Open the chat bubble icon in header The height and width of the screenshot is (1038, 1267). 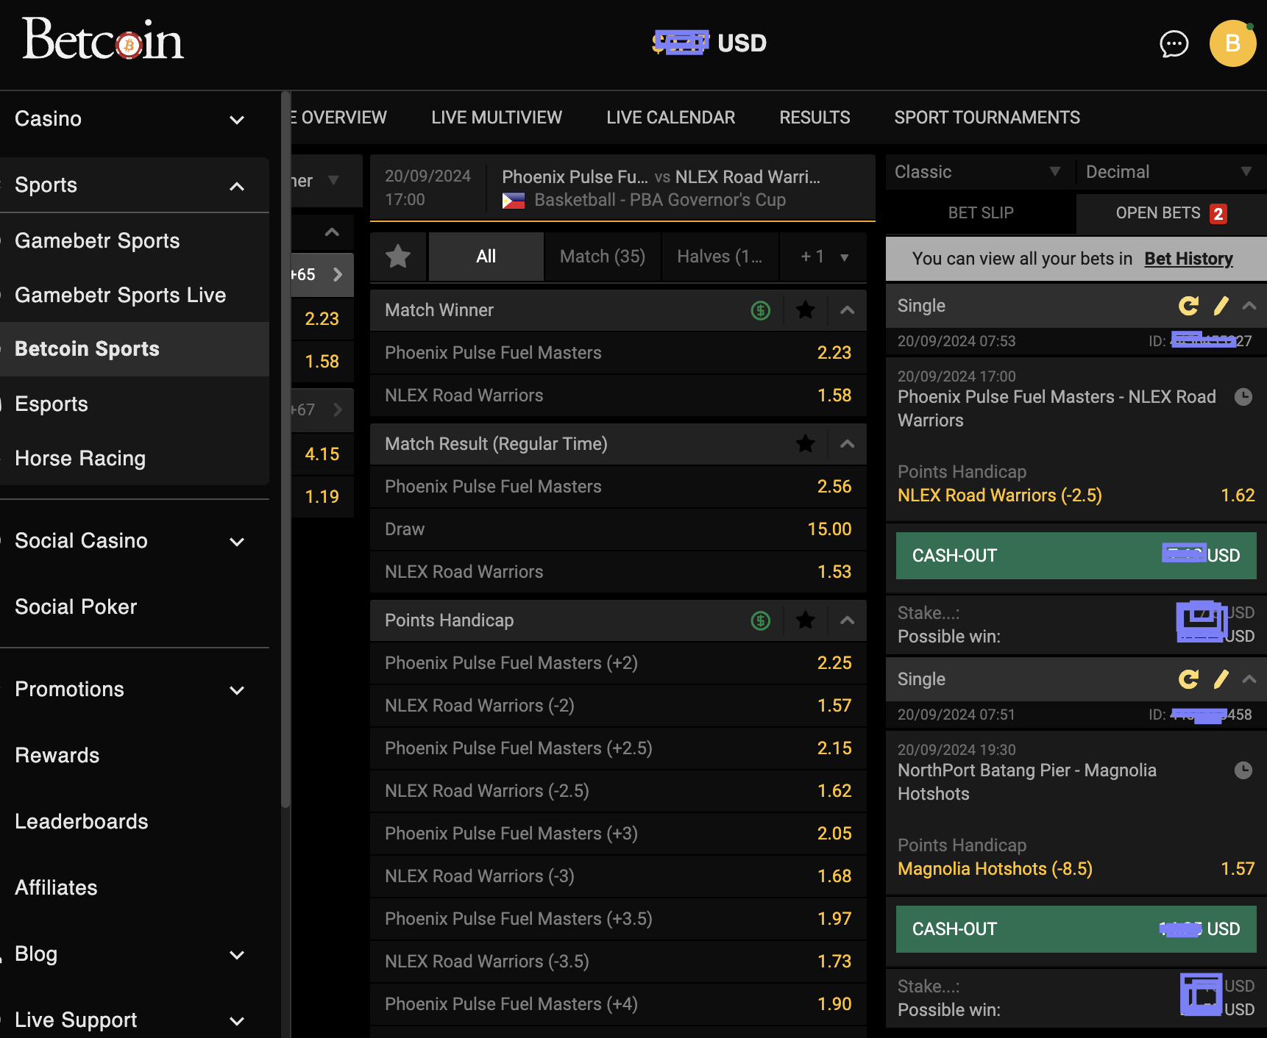pyautogui.click(x=1174, y=44)
